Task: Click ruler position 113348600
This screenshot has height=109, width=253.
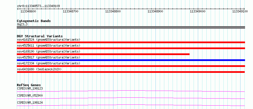Action: click(x=28, y=11)
